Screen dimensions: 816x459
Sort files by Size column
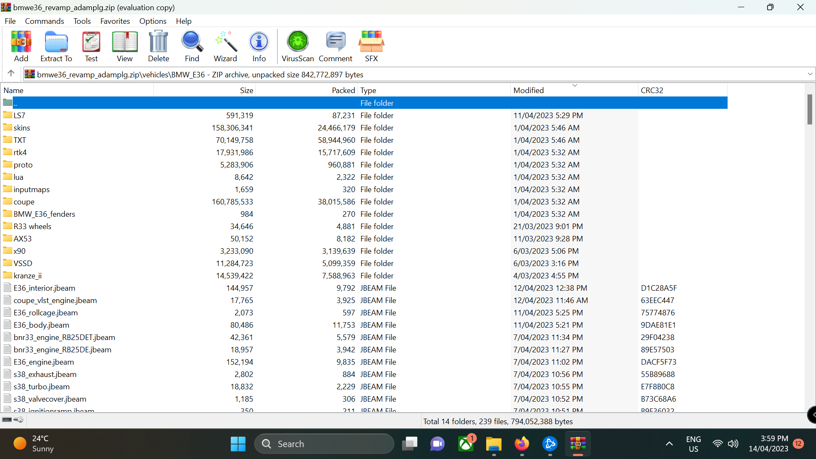tap(246, 90)
